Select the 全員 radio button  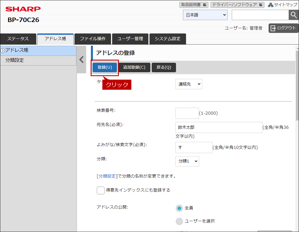pos(179,208)
